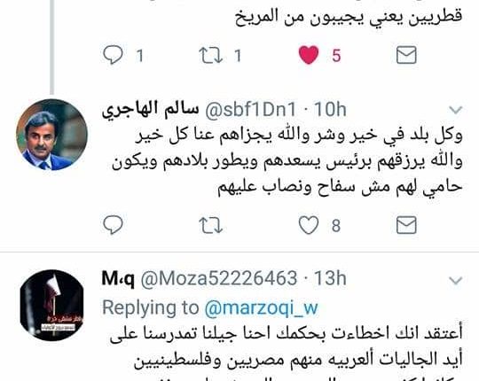This screenshot has height=381, width=479.
Task: Expand options chevron on @Moza52226463 tweet
Action: click(456, 280)
